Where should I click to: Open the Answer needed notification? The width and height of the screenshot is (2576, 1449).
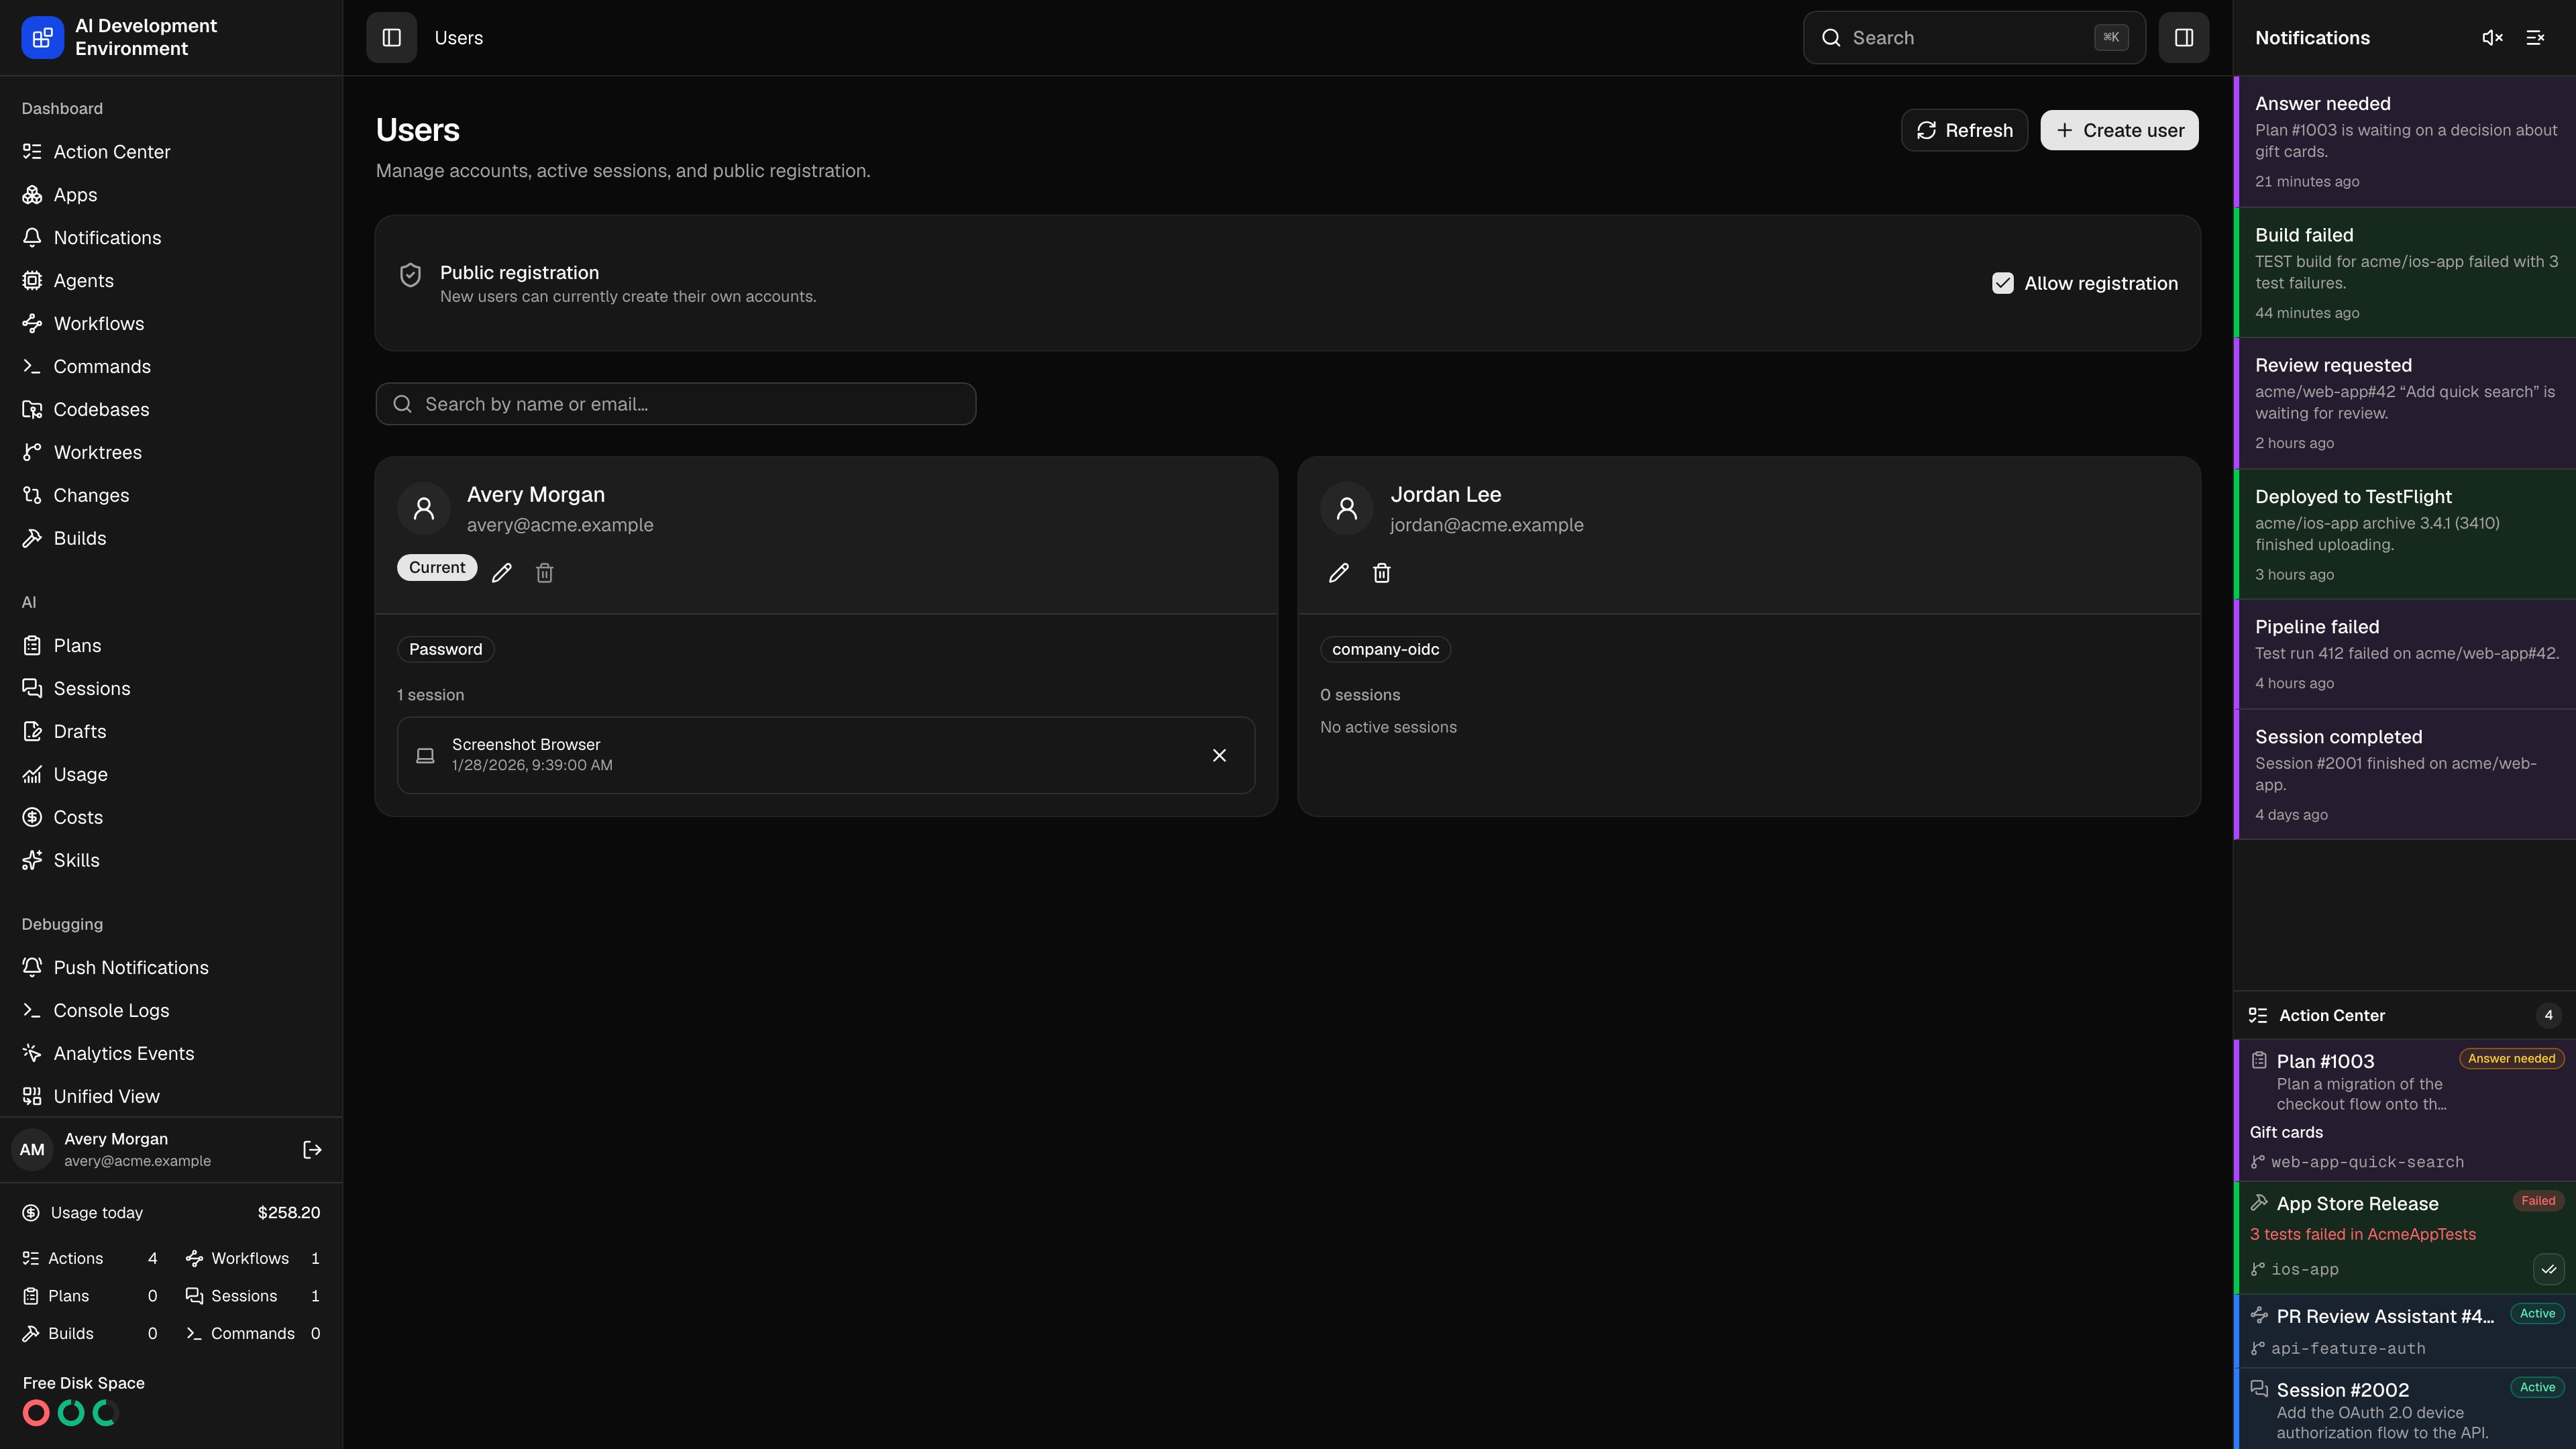[x=2404, y=142]
